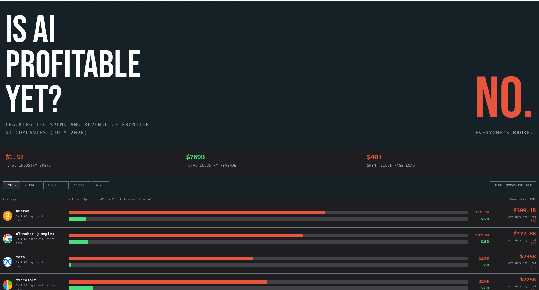Click Amazon's green revenue bar
Screen dimensions: 539x290
click(77, 219)
